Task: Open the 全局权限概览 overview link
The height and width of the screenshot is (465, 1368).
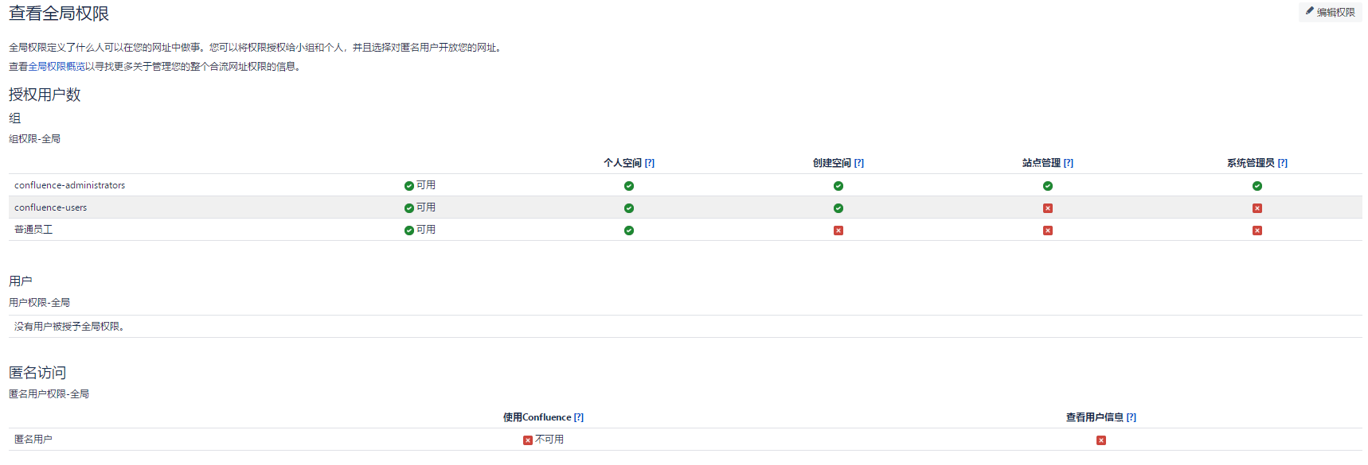Action: [57, 67]
